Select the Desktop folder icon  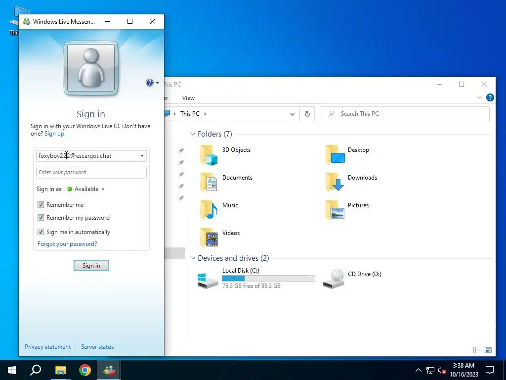(x=335, y=155)
